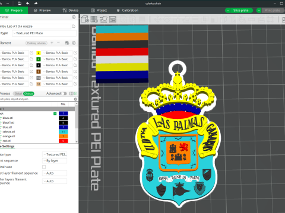Switch to the Prepare tab

14,10
